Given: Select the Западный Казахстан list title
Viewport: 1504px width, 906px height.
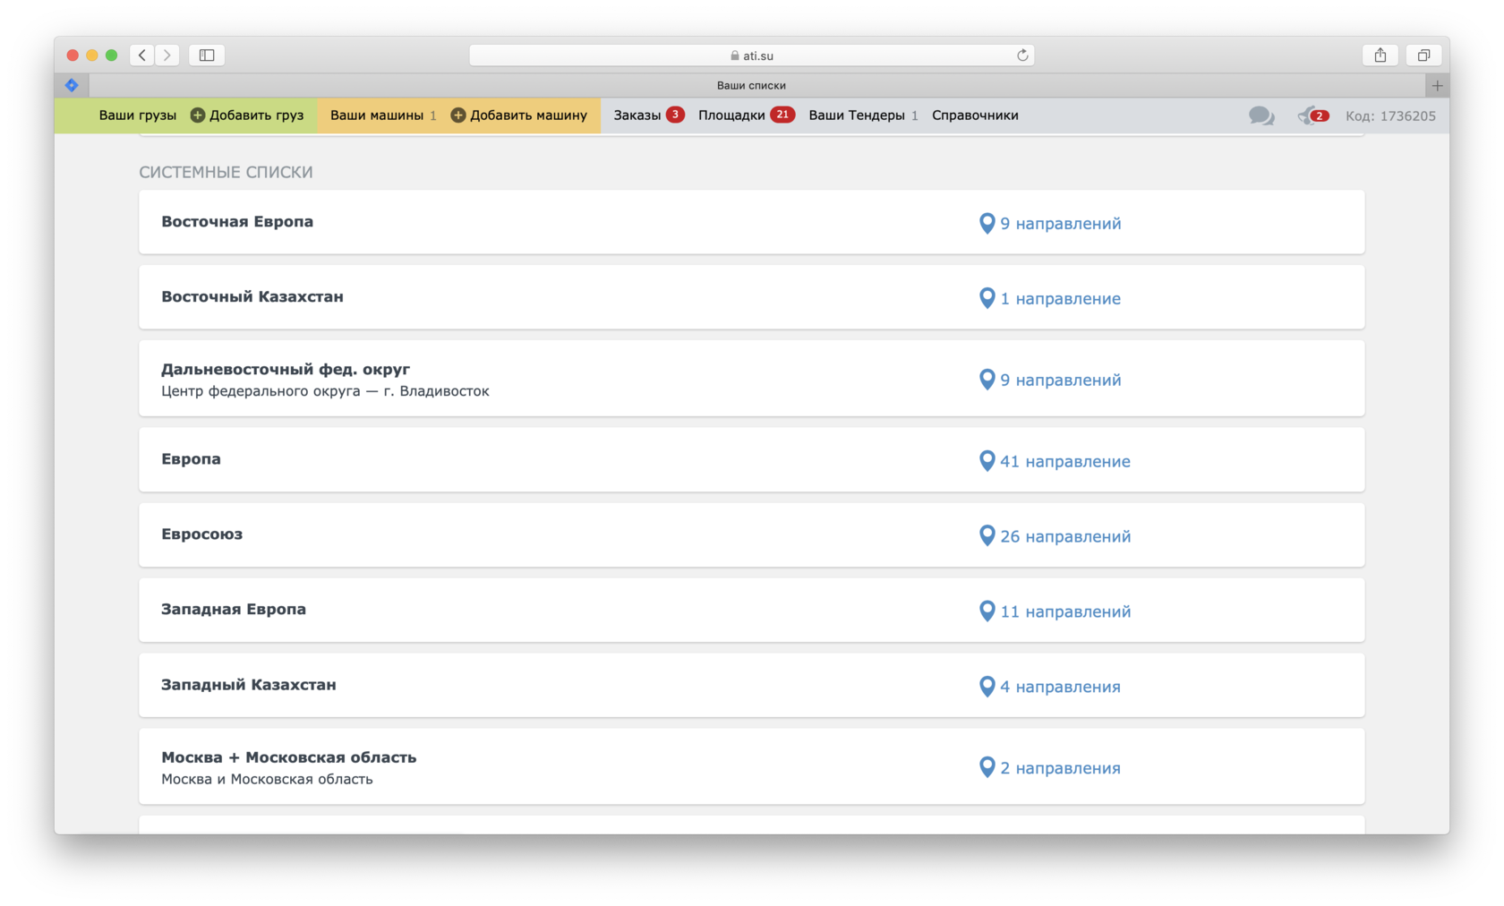Looking at the screenshot, I should pyautogui.click(x=249, y=685).
